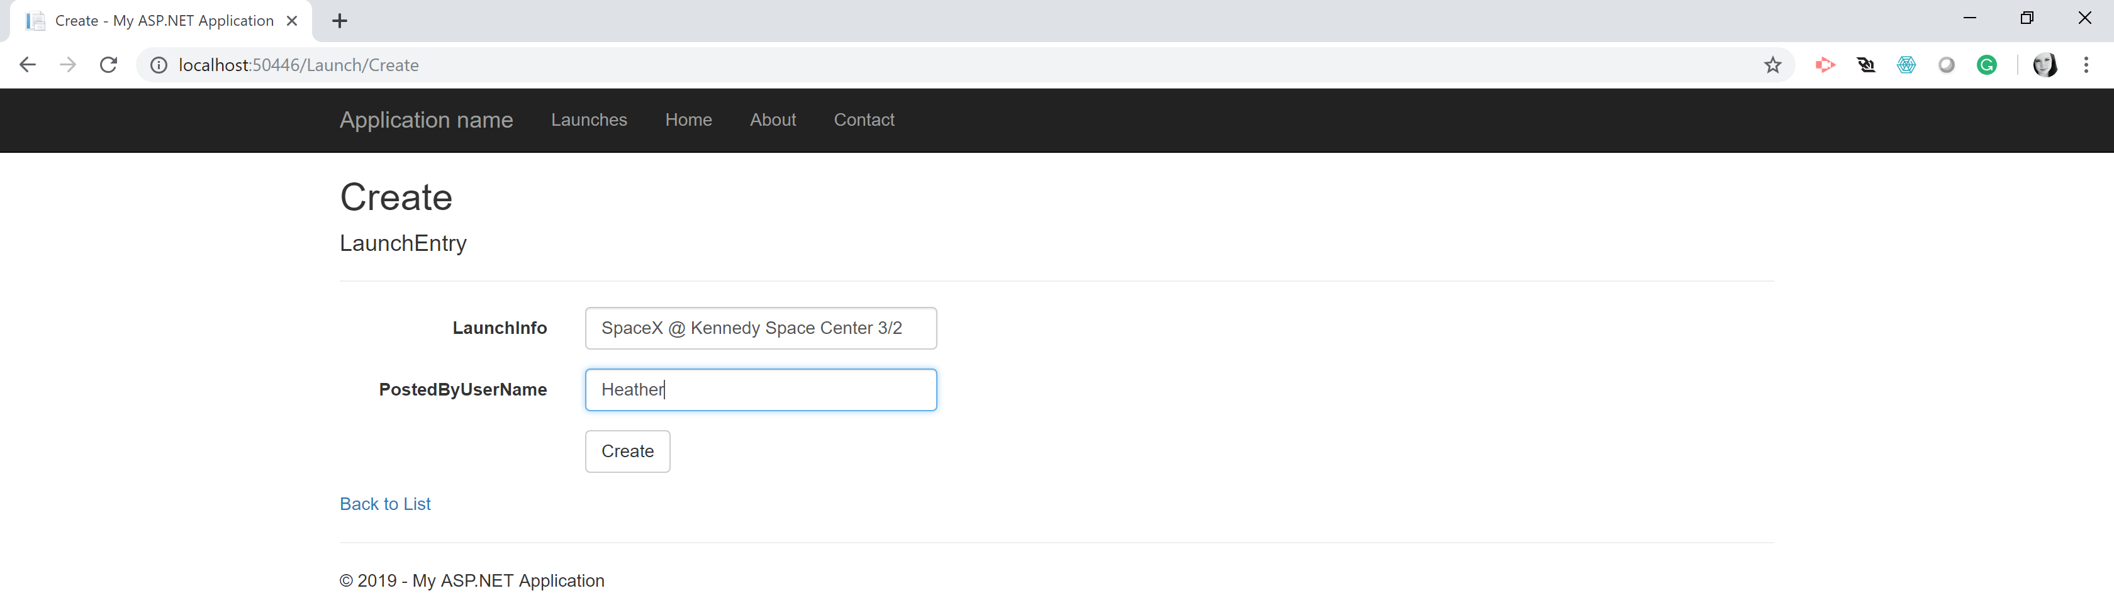The image size is (2114, 615).
Task: Click the Home navbar link
Action: click(688, 119)
